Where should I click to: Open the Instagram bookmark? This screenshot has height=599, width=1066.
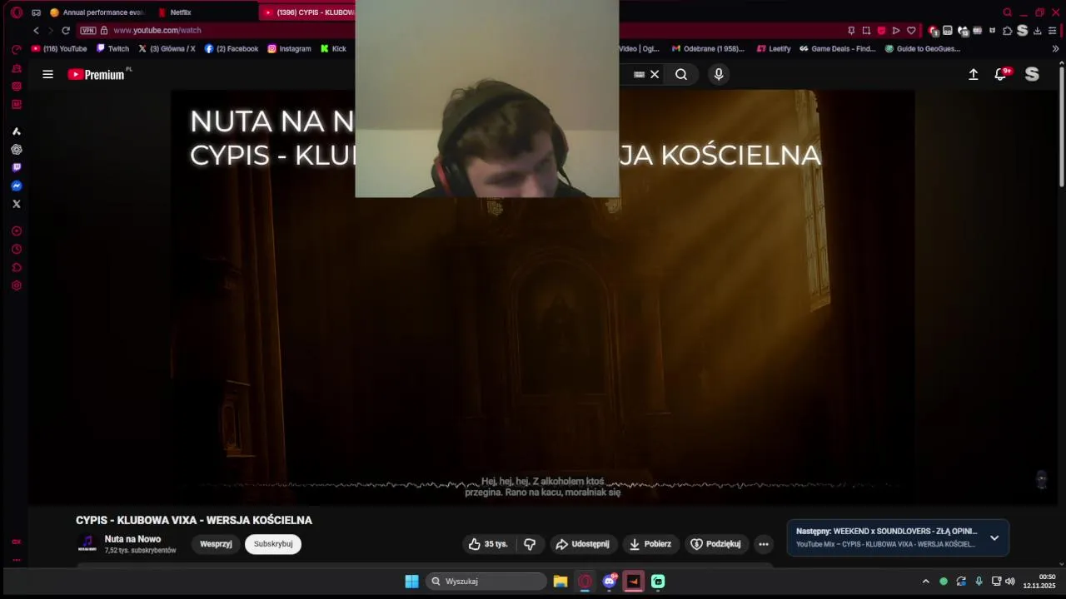point(289,49)
